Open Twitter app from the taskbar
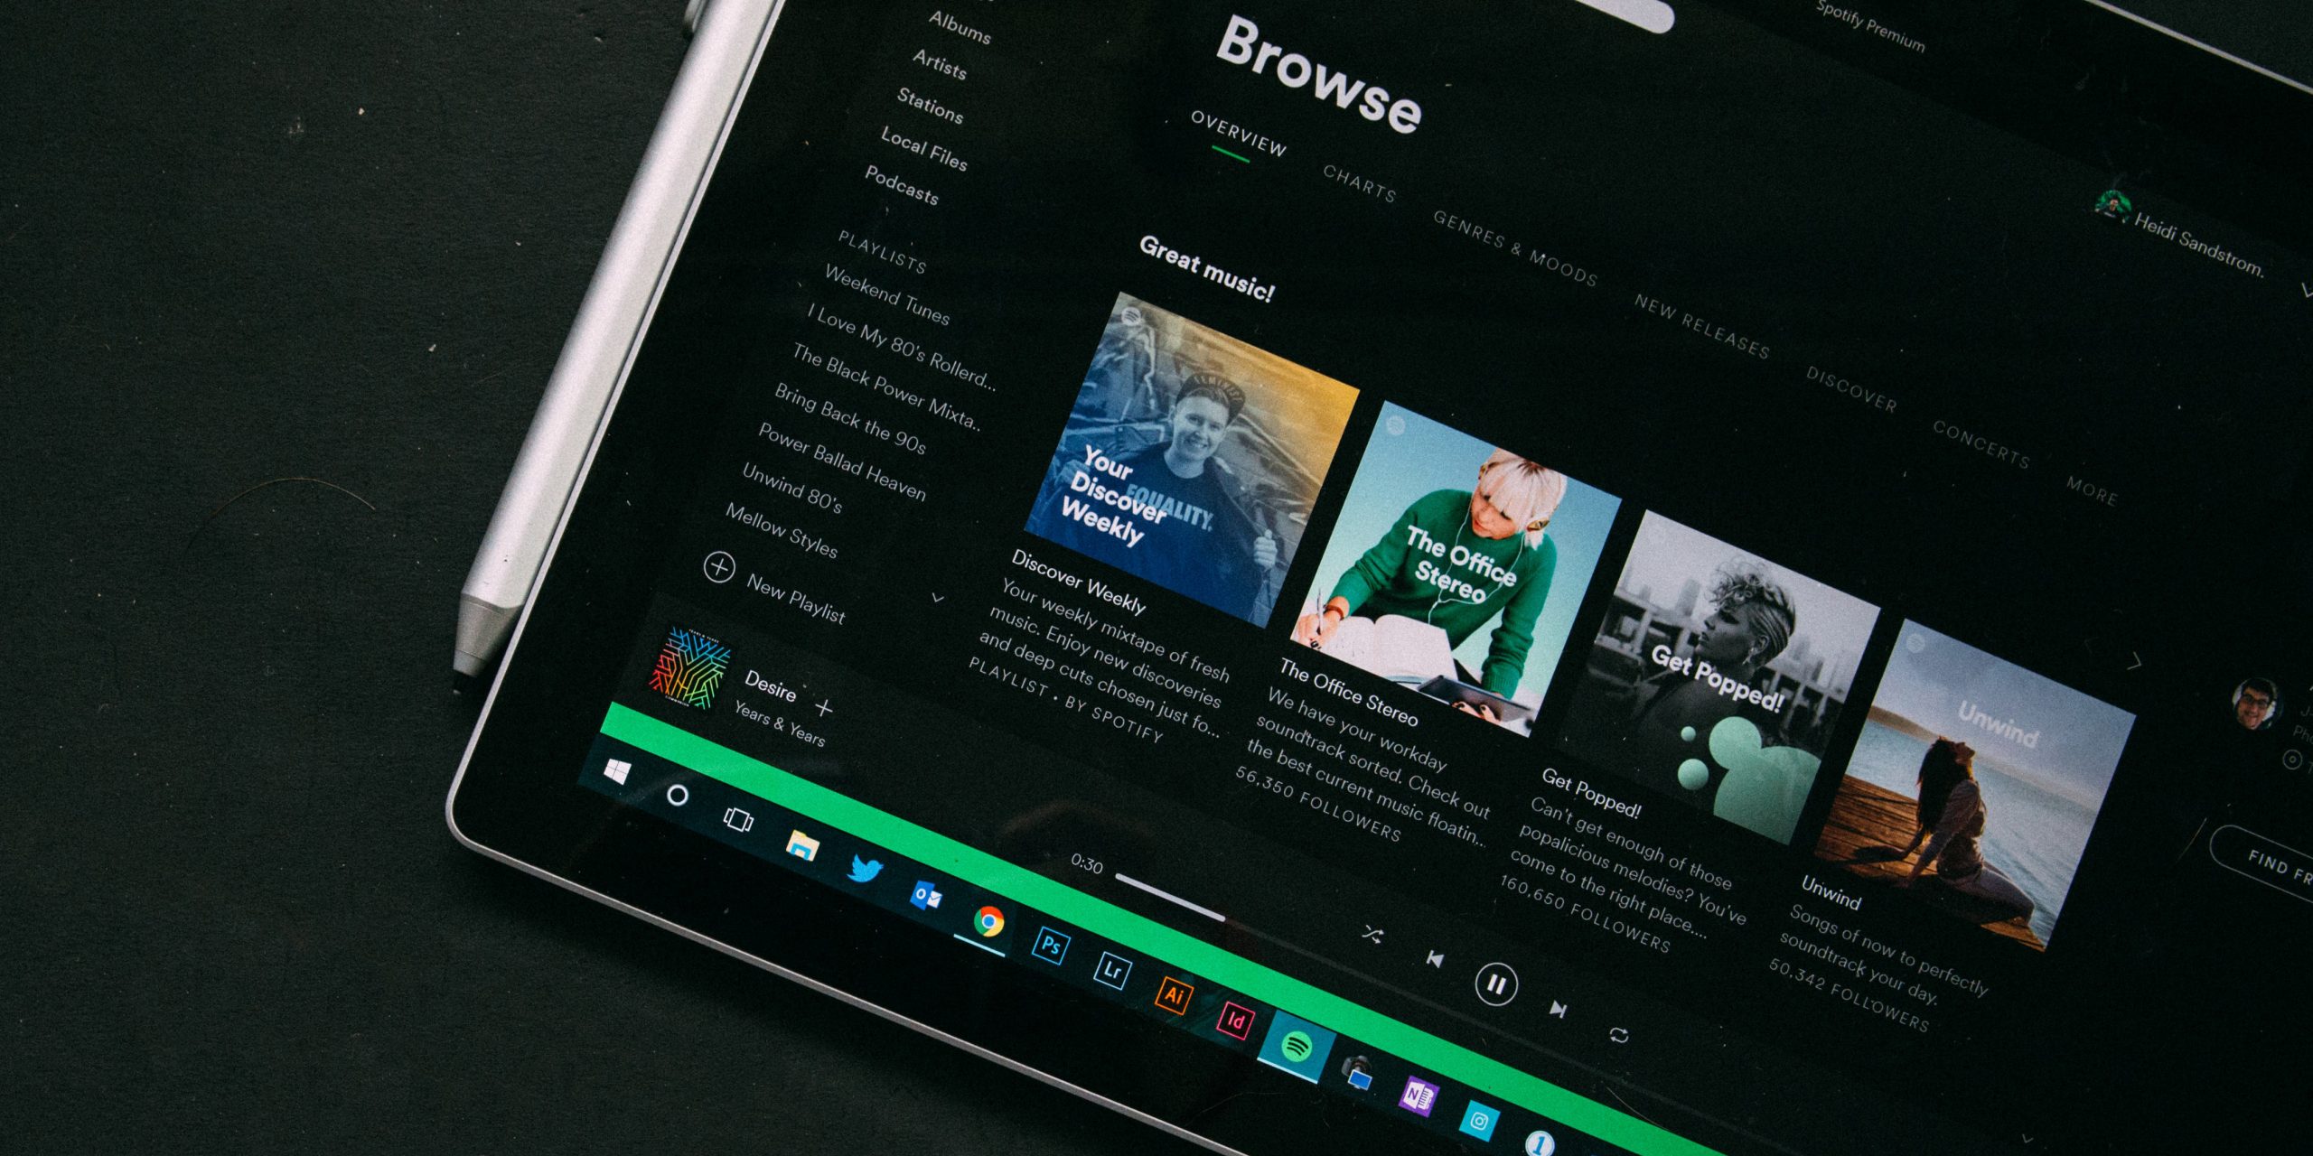 866,870
